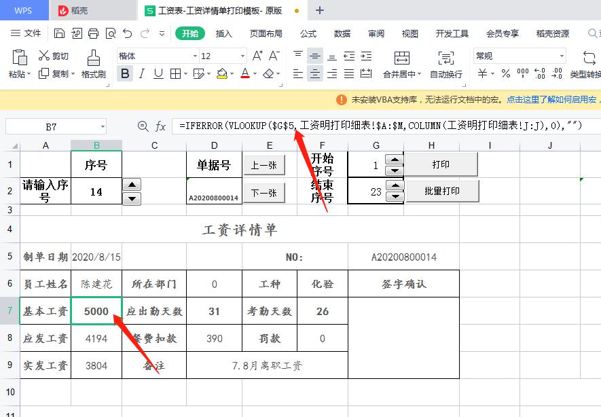Click the Font Color A icon
Screen dimensions: 601x417
tap(245, 73)
